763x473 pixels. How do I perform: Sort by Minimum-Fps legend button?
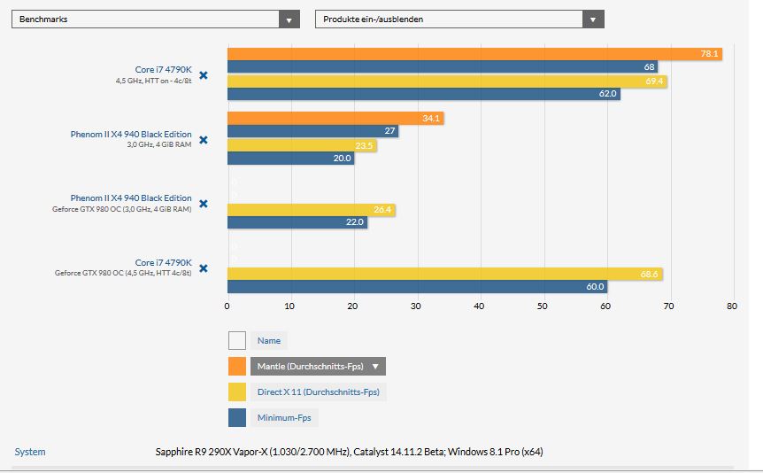coord(284,418)
